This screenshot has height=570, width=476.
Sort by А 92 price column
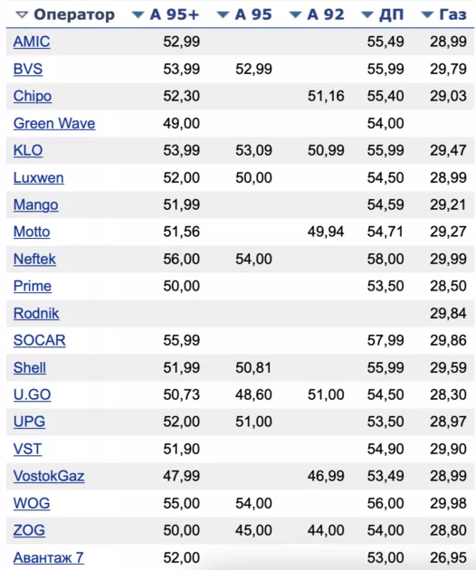[317, 14]
